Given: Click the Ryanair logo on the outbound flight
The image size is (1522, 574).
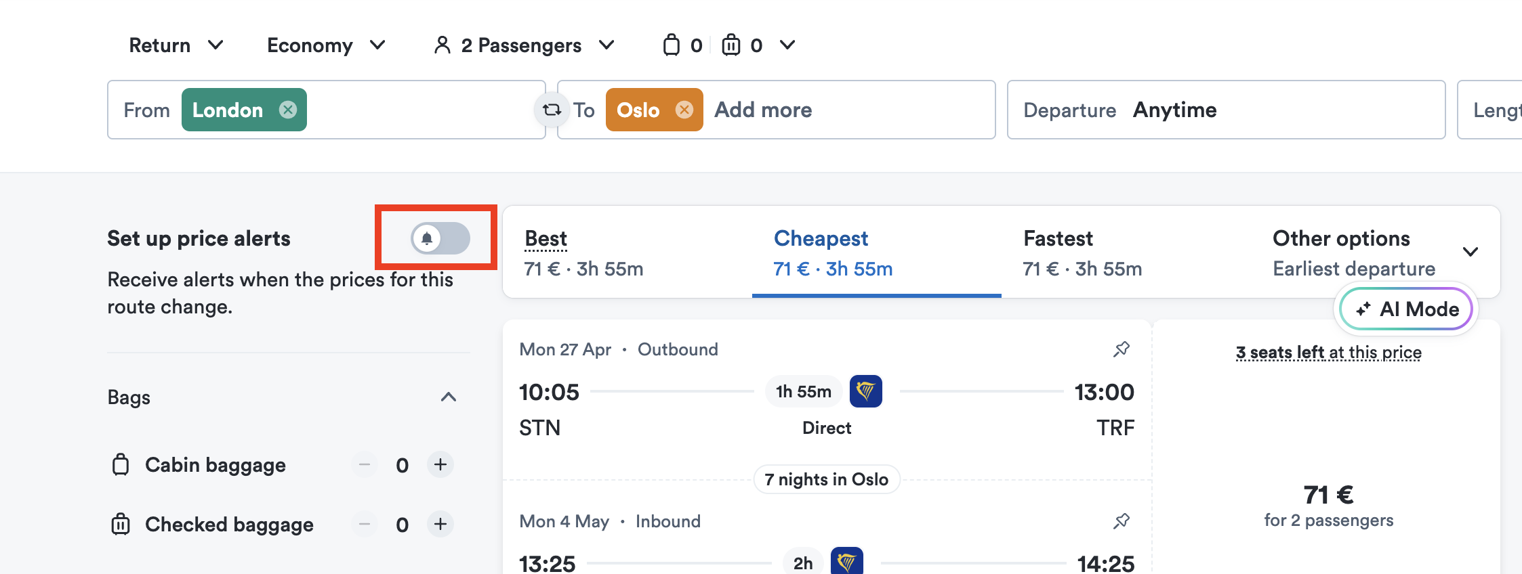Looking at the screenshot, I should [x=866, y=391].
